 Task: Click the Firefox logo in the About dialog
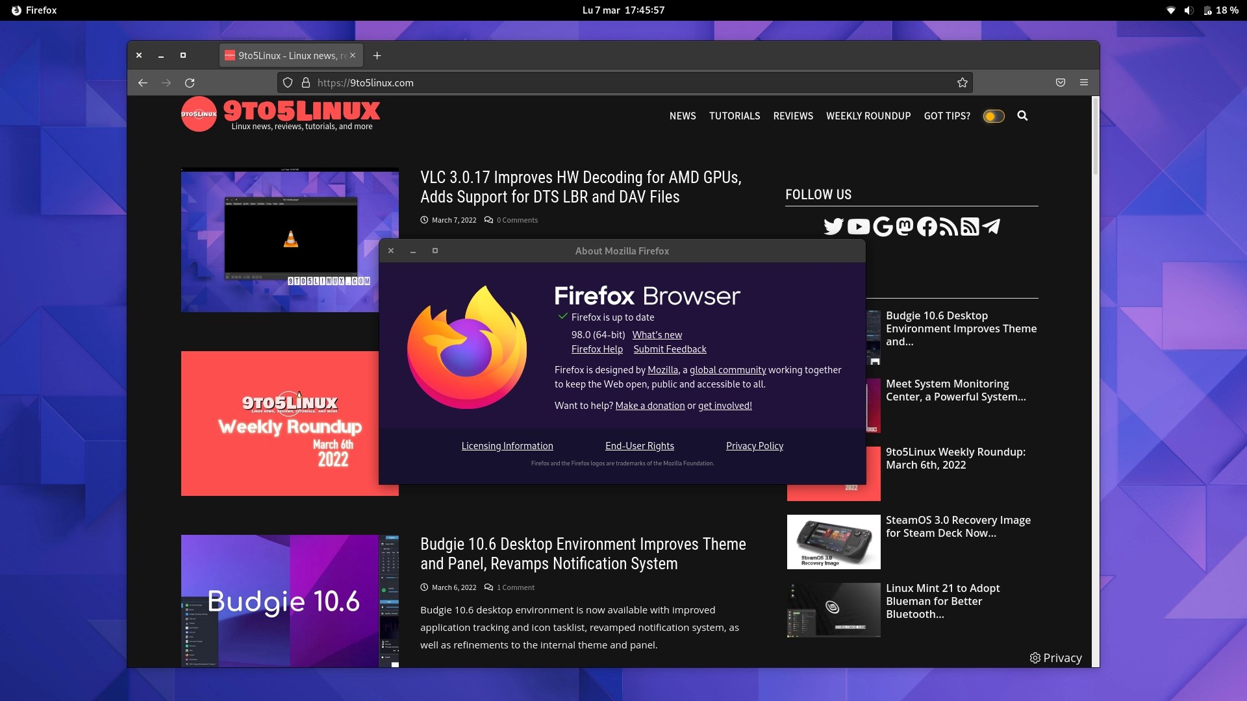[x=467, y=347]
